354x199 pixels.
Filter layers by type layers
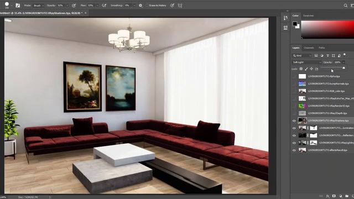327,55
